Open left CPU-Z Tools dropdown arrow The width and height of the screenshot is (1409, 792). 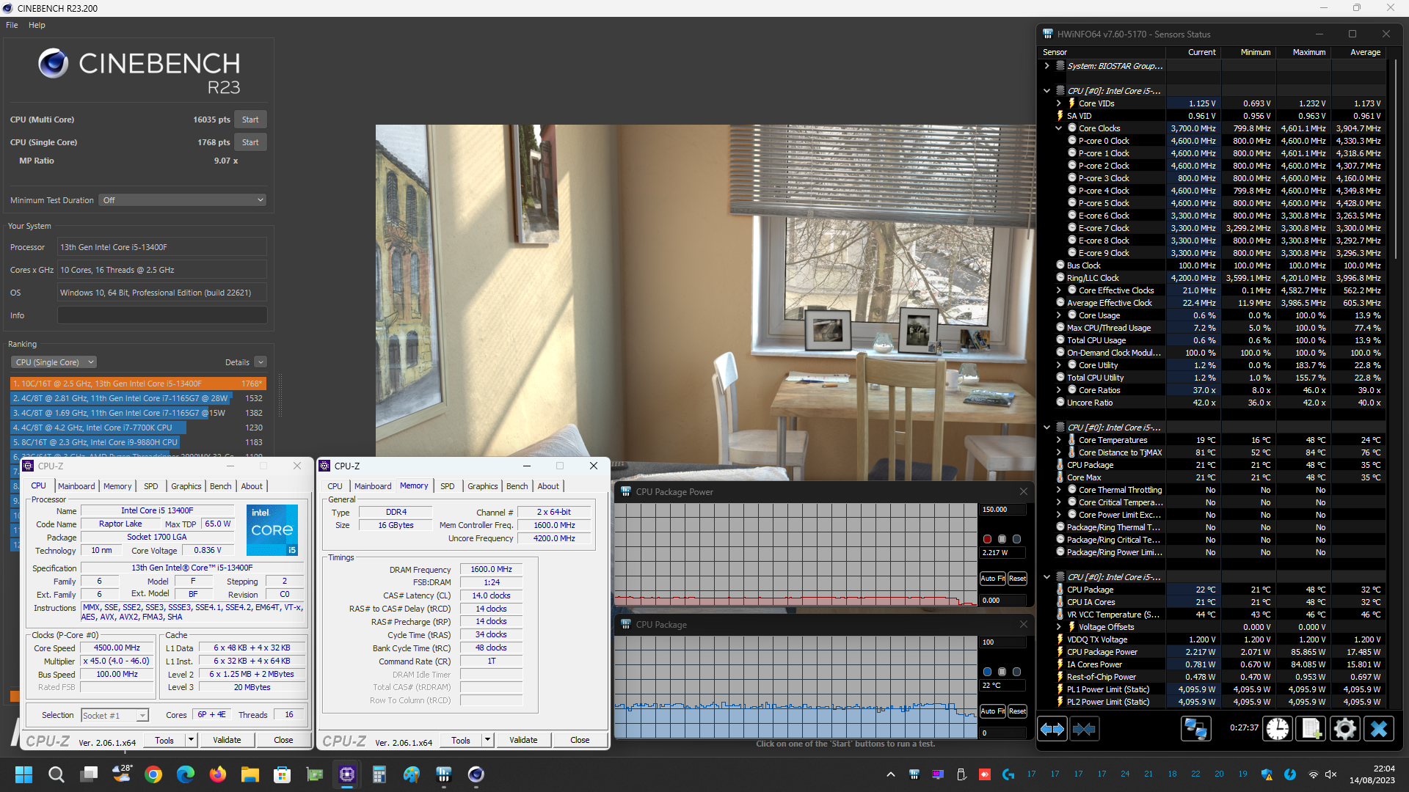click(191, 740)
